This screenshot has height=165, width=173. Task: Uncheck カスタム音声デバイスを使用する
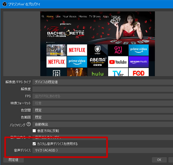pos(34,144)
